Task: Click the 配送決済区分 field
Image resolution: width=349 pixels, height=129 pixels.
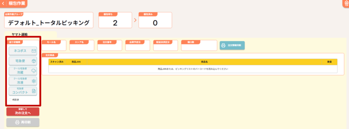Action: [166, 46]
